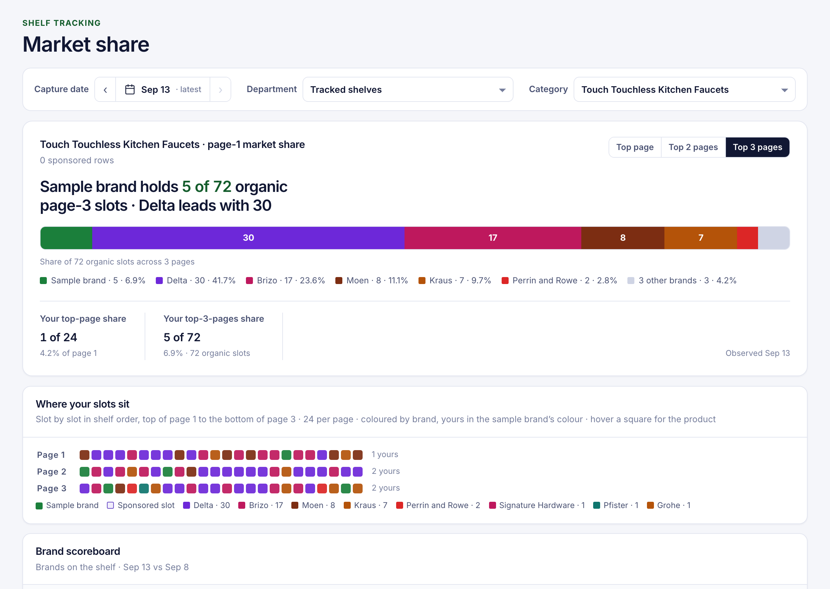Click the first purple square in Page 3 row

point(85,488)
